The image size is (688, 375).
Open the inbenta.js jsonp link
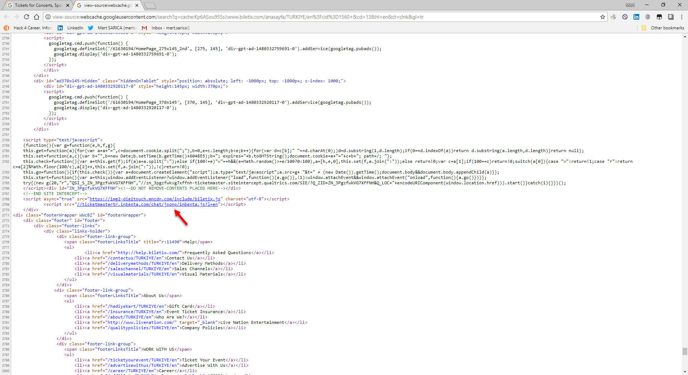147,204
